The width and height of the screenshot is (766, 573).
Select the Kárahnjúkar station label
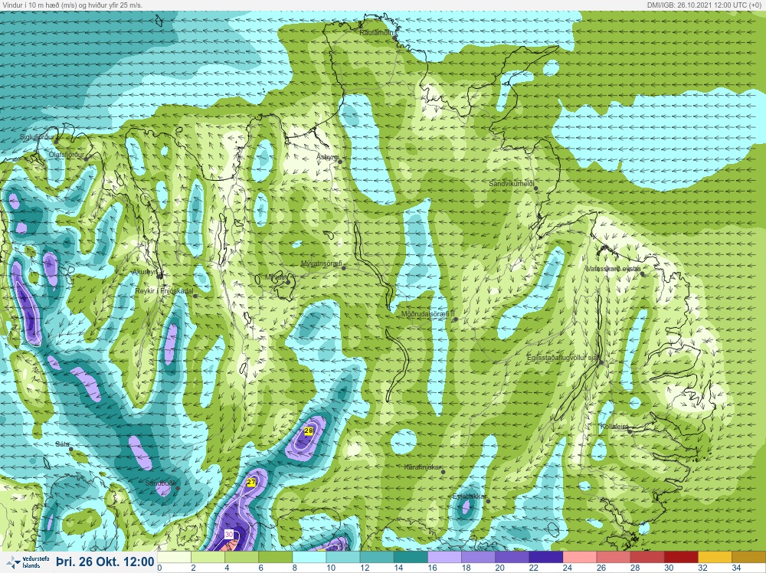click(422, 467)
